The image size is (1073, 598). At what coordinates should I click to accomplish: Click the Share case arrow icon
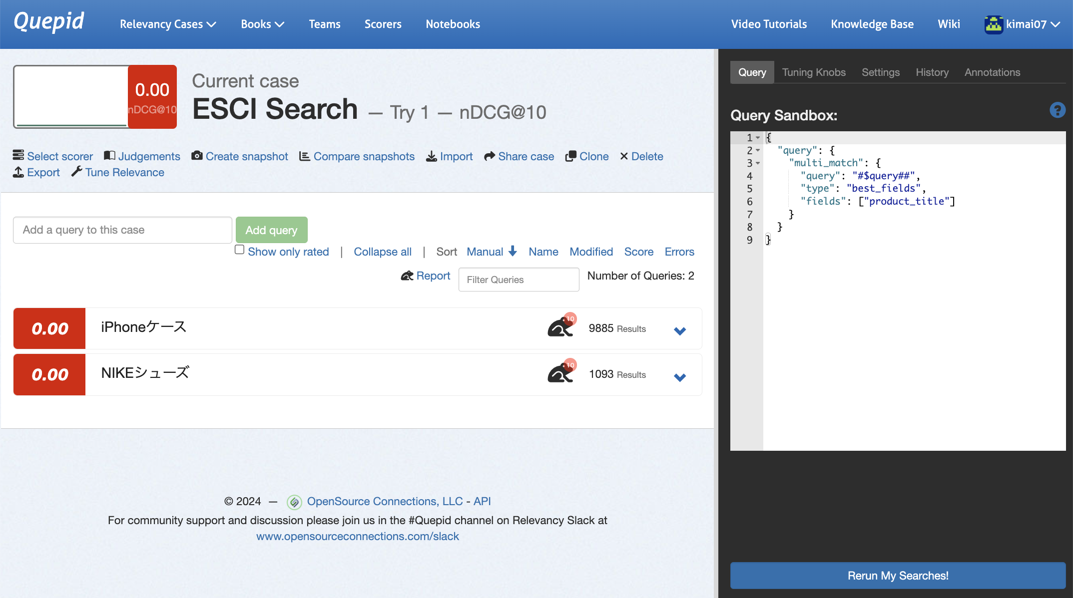(x=490, y=156)
